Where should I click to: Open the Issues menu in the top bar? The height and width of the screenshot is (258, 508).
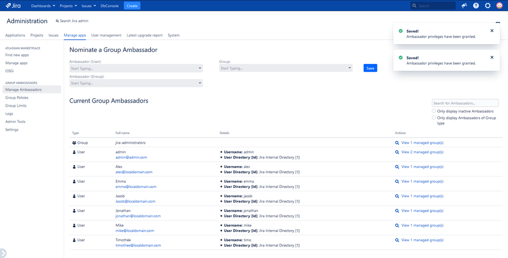tap(89, 6)
